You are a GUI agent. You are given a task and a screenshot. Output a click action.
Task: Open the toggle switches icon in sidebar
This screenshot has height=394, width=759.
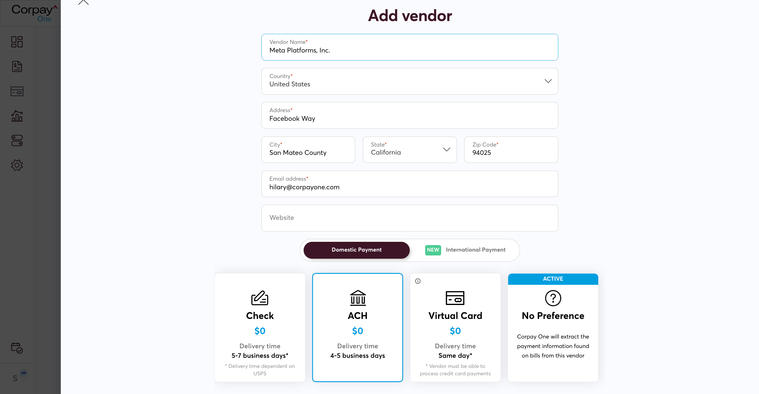click(x=17, y=141)
